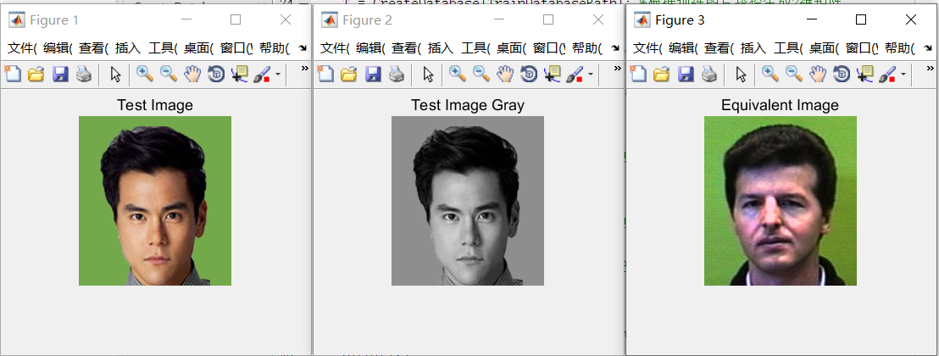
Task: Open 查看 menu in Figure 2
Action: 406,48
